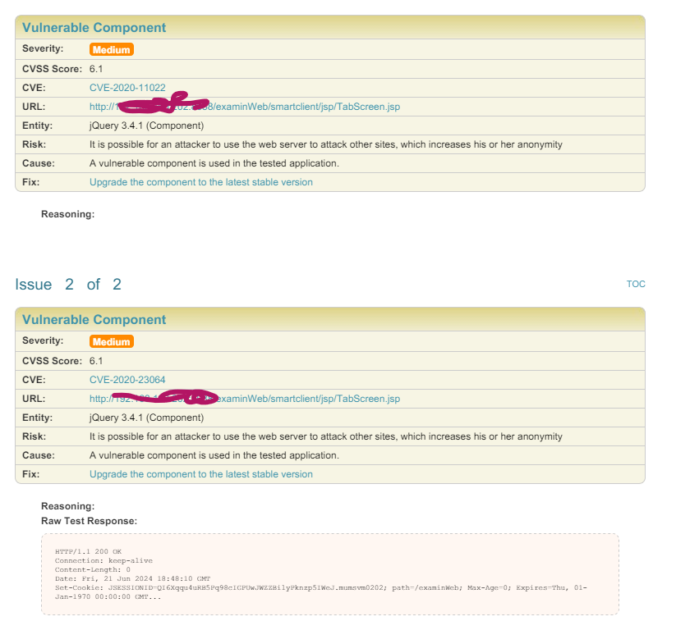
Task: Jump to the TOC link
Action: (636, 284)
